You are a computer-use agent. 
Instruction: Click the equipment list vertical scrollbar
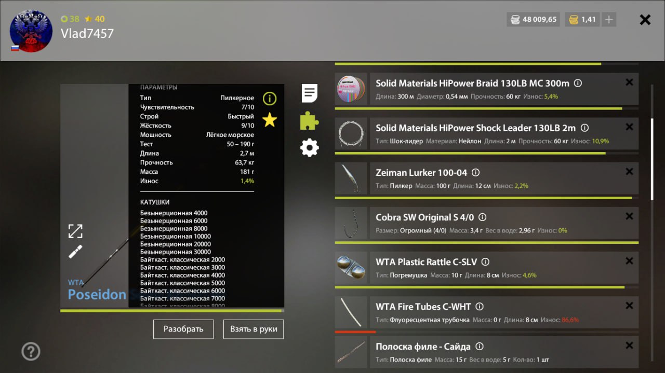click(x=653, y=158)
